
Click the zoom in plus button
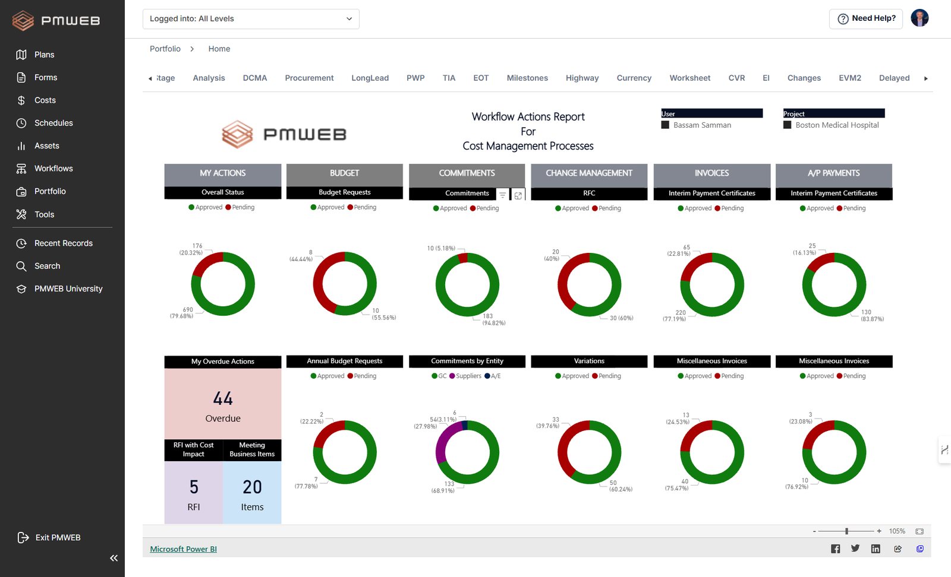coord(879,531)
